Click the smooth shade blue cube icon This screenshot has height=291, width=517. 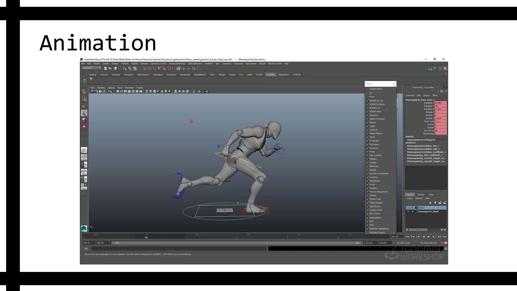[x=151, y=92]
